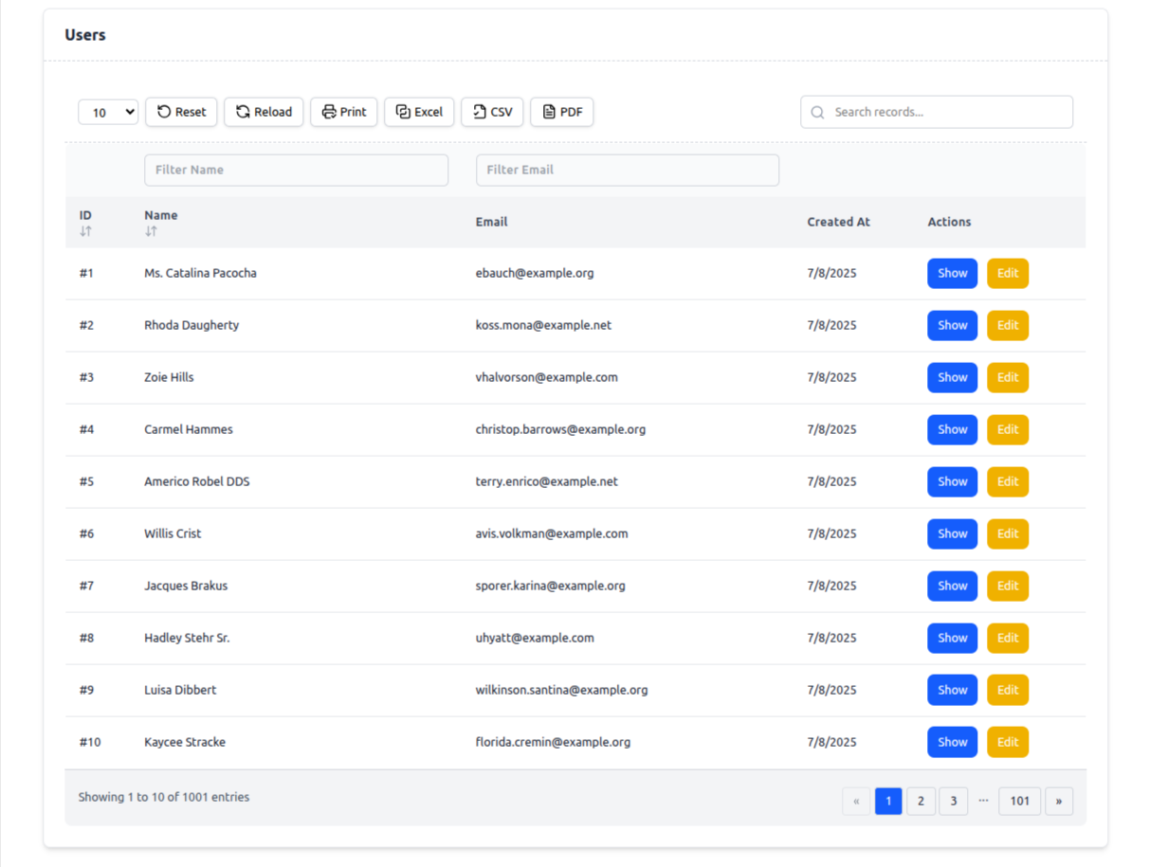This screenshot has width=1150, height=867.
Task: Show user Zoie Hills
Action: [952, 377]
